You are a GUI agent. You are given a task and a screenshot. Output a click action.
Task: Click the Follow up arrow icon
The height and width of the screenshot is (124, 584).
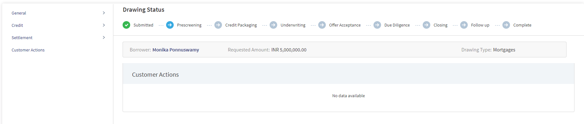pos(464,25)
